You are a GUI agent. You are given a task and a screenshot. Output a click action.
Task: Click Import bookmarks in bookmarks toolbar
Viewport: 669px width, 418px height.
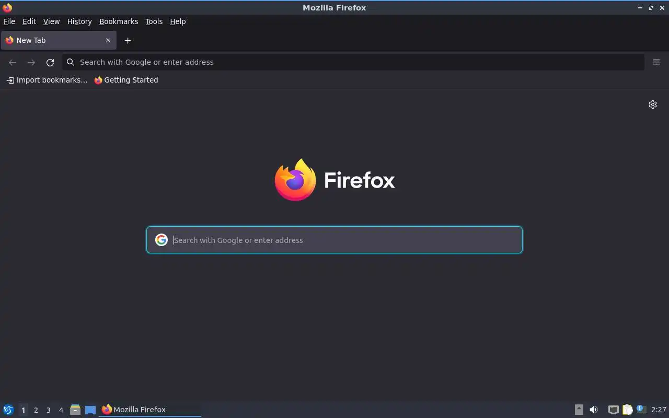[x=47, y=80]
